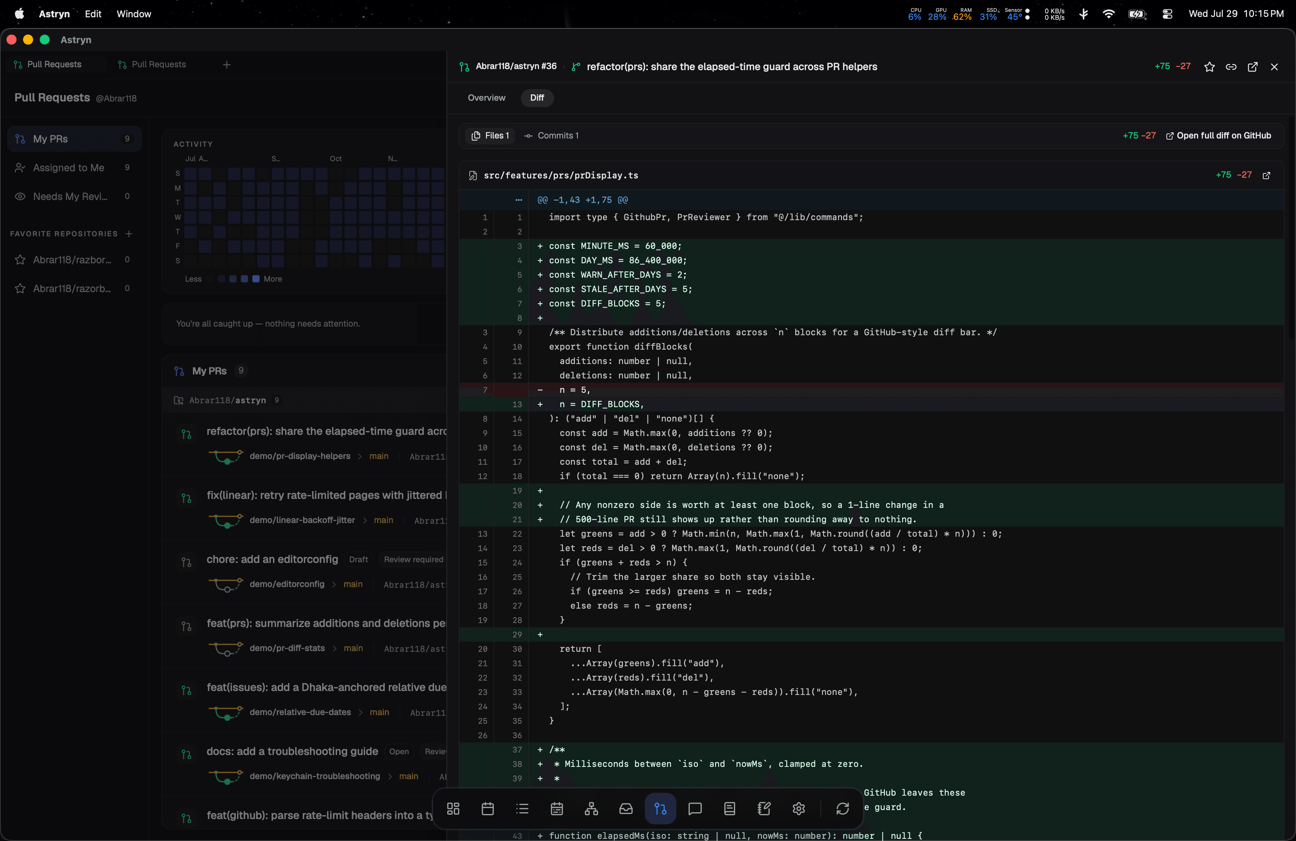Image resolution: width=1296 pixels, height=841 pixels.
Task: Click demo/editorconfig branch name
Action: pos(287,584)
